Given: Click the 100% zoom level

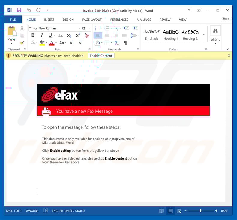Looking at the screenshot, I should click(x=224, y=211).
